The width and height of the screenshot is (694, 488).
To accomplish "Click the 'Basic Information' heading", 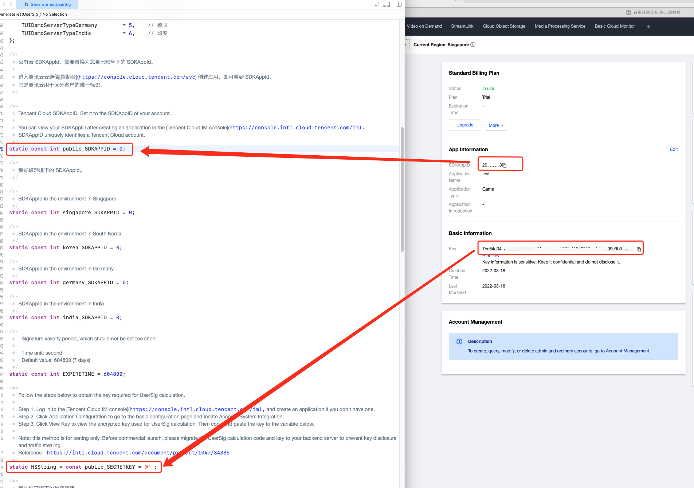I will pos(470,233).
